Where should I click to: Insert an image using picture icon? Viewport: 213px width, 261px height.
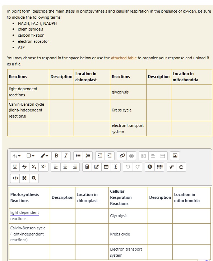175,156
